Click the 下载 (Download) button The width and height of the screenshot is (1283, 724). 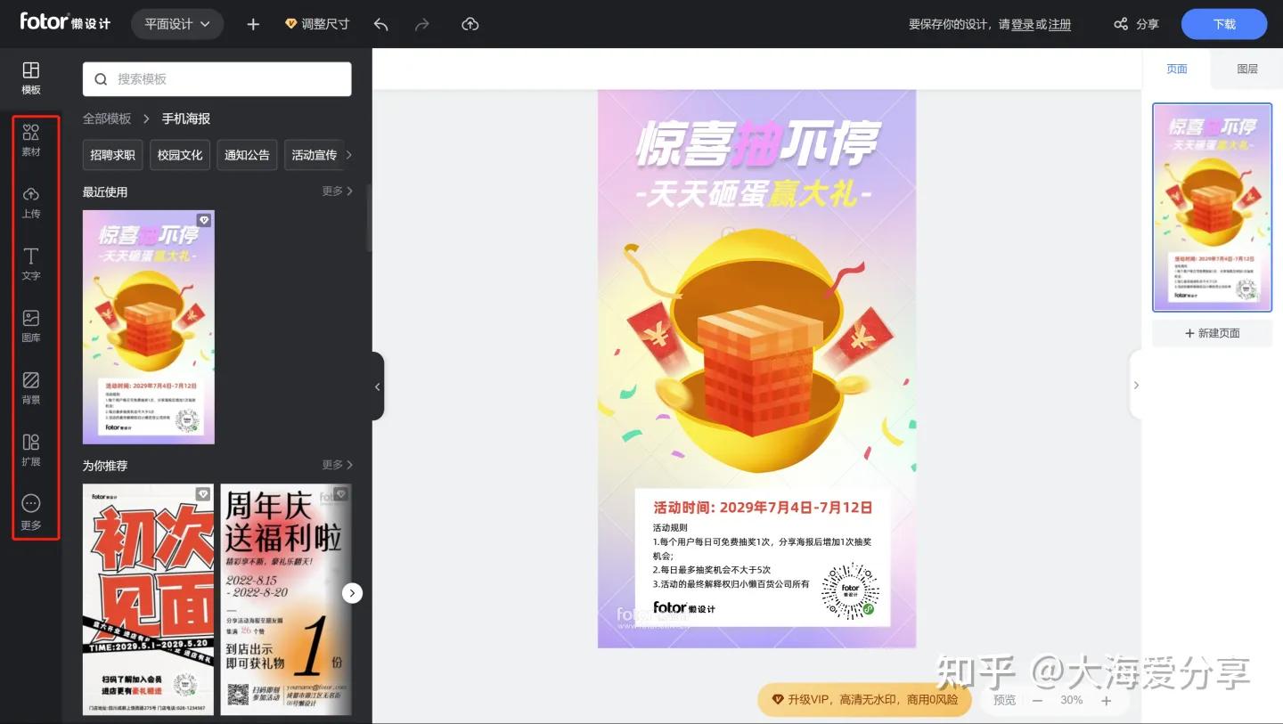(x=1223, y=24)
